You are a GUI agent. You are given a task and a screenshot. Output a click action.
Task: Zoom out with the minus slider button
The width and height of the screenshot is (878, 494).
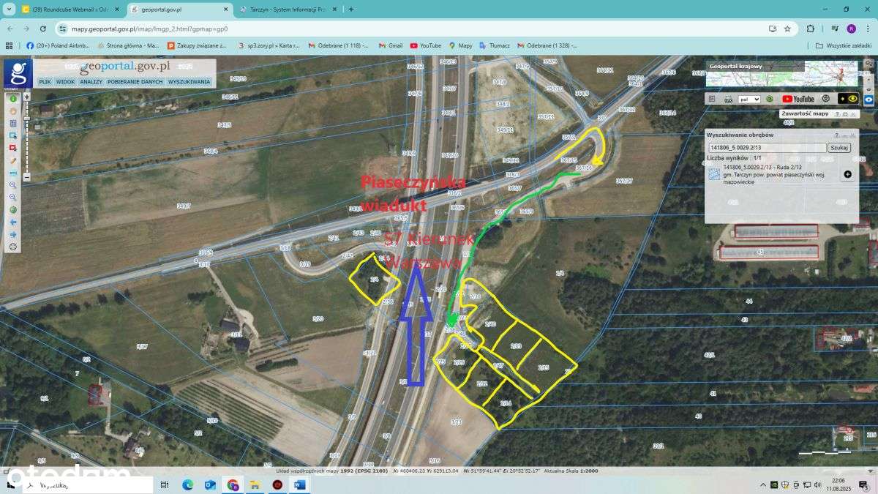(x=27, y=176)
